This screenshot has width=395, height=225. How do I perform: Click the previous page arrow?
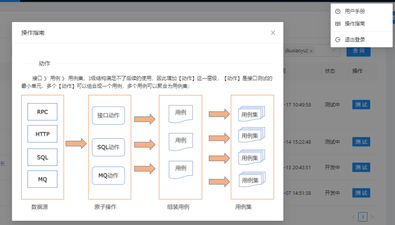354,217
